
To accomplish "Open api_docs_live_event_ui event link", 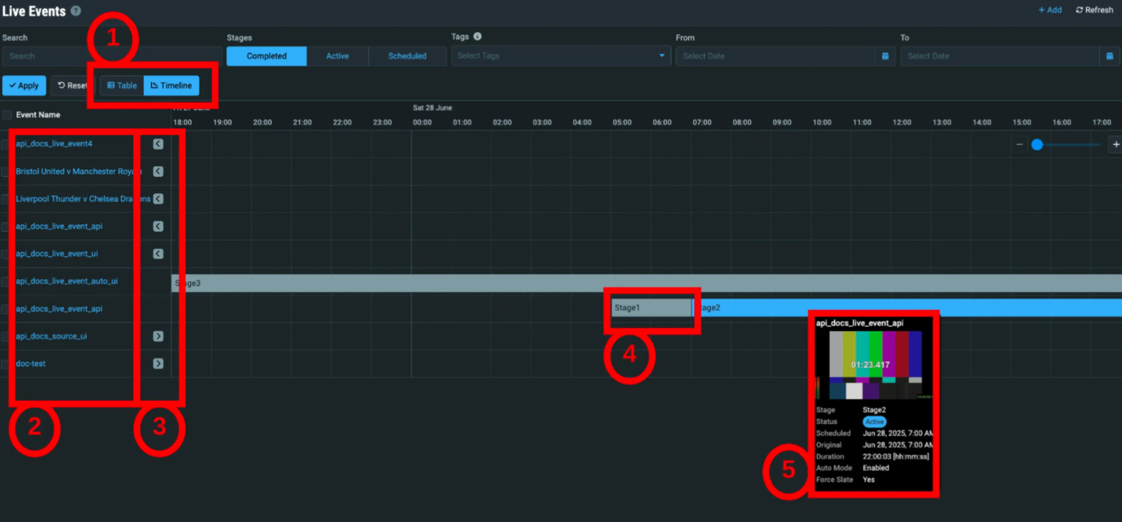I will point(57,254).
